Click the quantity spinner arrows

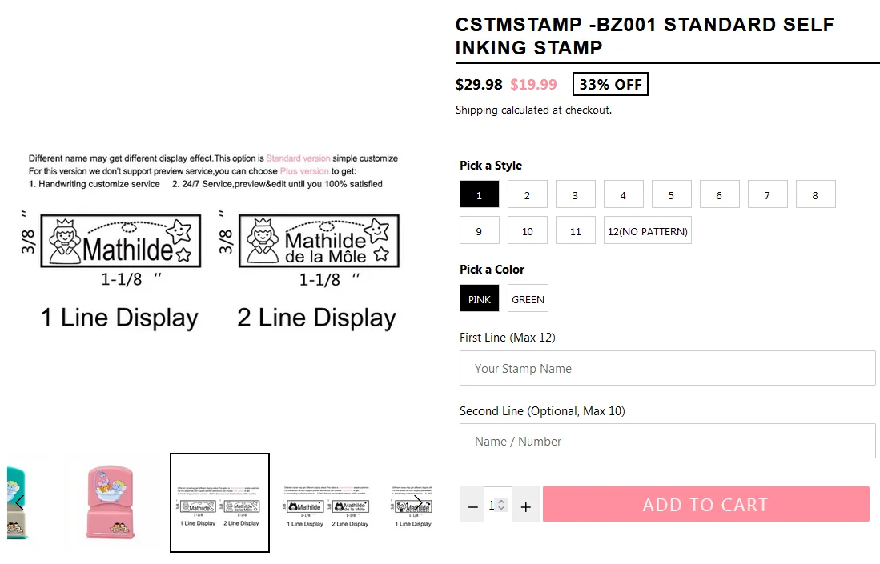coord(501,505)
